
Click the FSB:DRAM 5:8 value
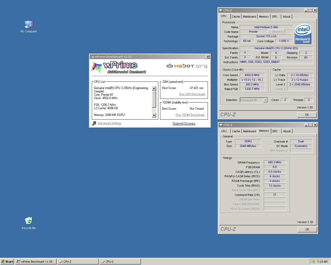tap(275, 167)
